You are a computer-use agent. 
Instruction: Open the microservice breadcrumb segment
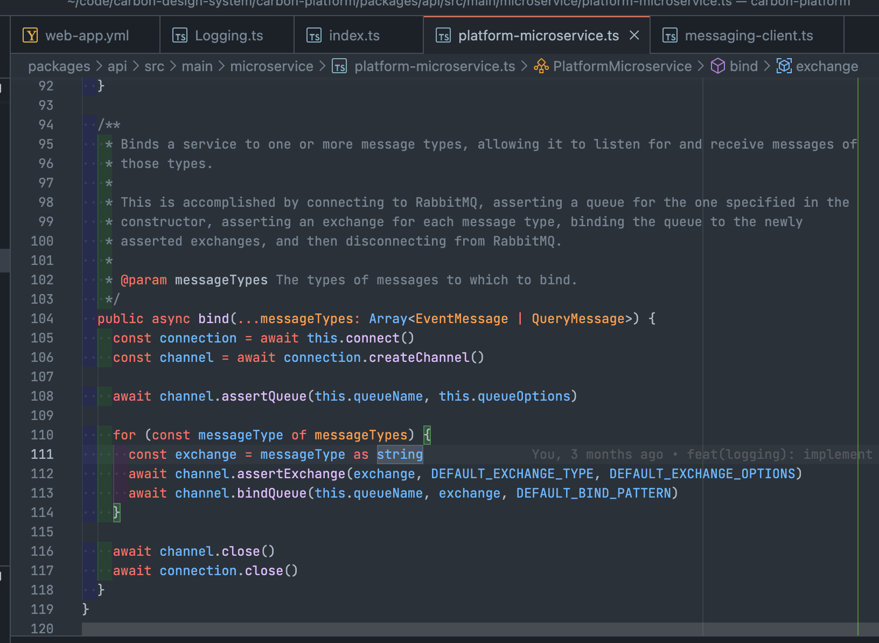(272, 66)
